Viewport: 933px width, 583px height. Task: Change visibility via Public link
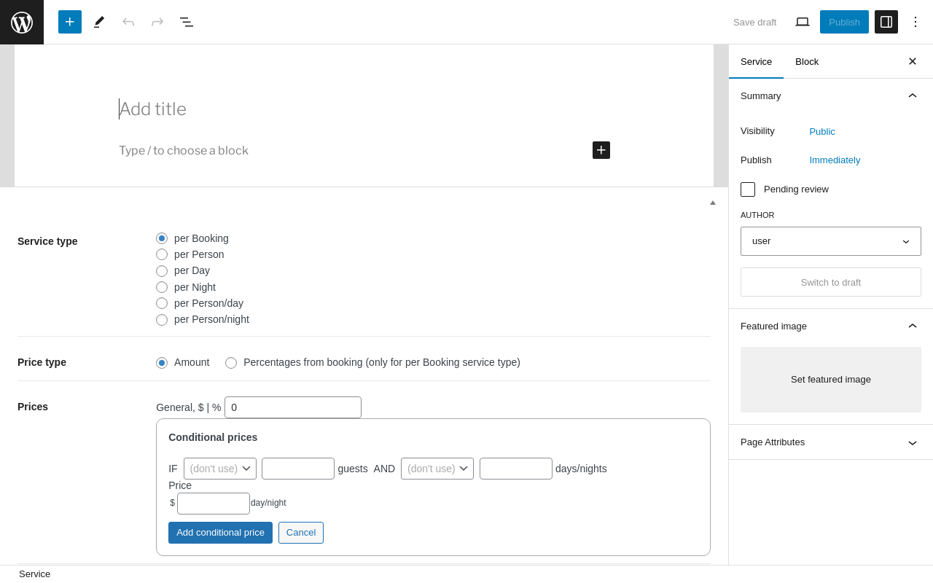(x=822, y=132)
